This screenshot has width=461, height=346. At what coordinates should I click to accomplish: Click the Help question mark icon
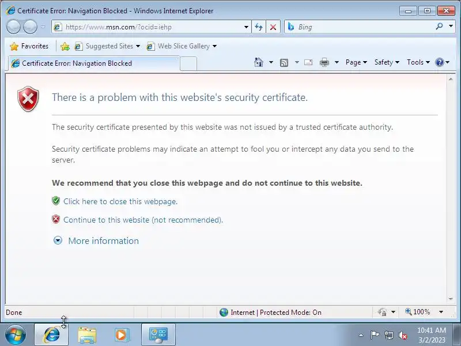[440, 62]
